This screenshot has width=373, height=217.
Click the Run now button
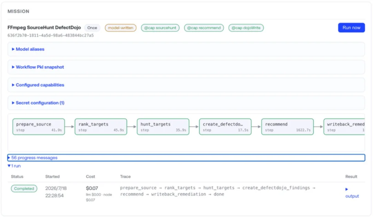(351, 28)
